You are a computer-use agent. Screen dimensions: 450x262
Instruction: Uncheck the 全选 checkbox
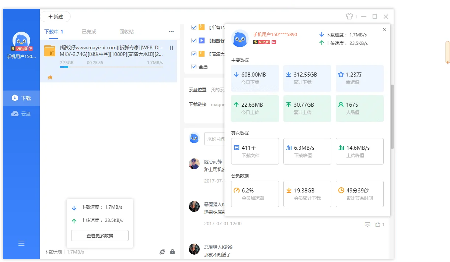(193, 67)
